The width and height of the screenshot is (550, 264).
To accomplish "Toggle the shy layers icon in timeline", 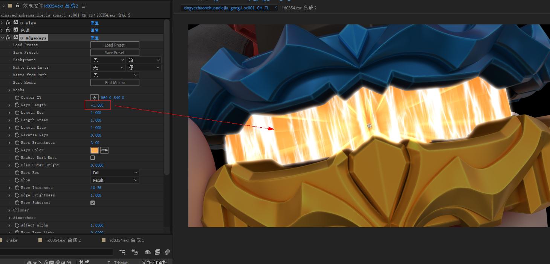I will pos(148,252).
